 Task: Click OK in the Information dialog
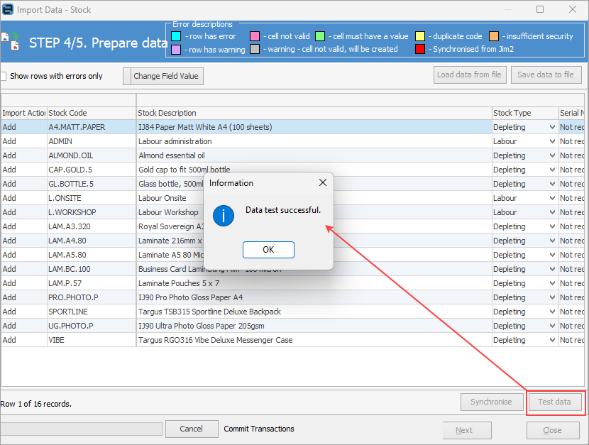point(268,250)
